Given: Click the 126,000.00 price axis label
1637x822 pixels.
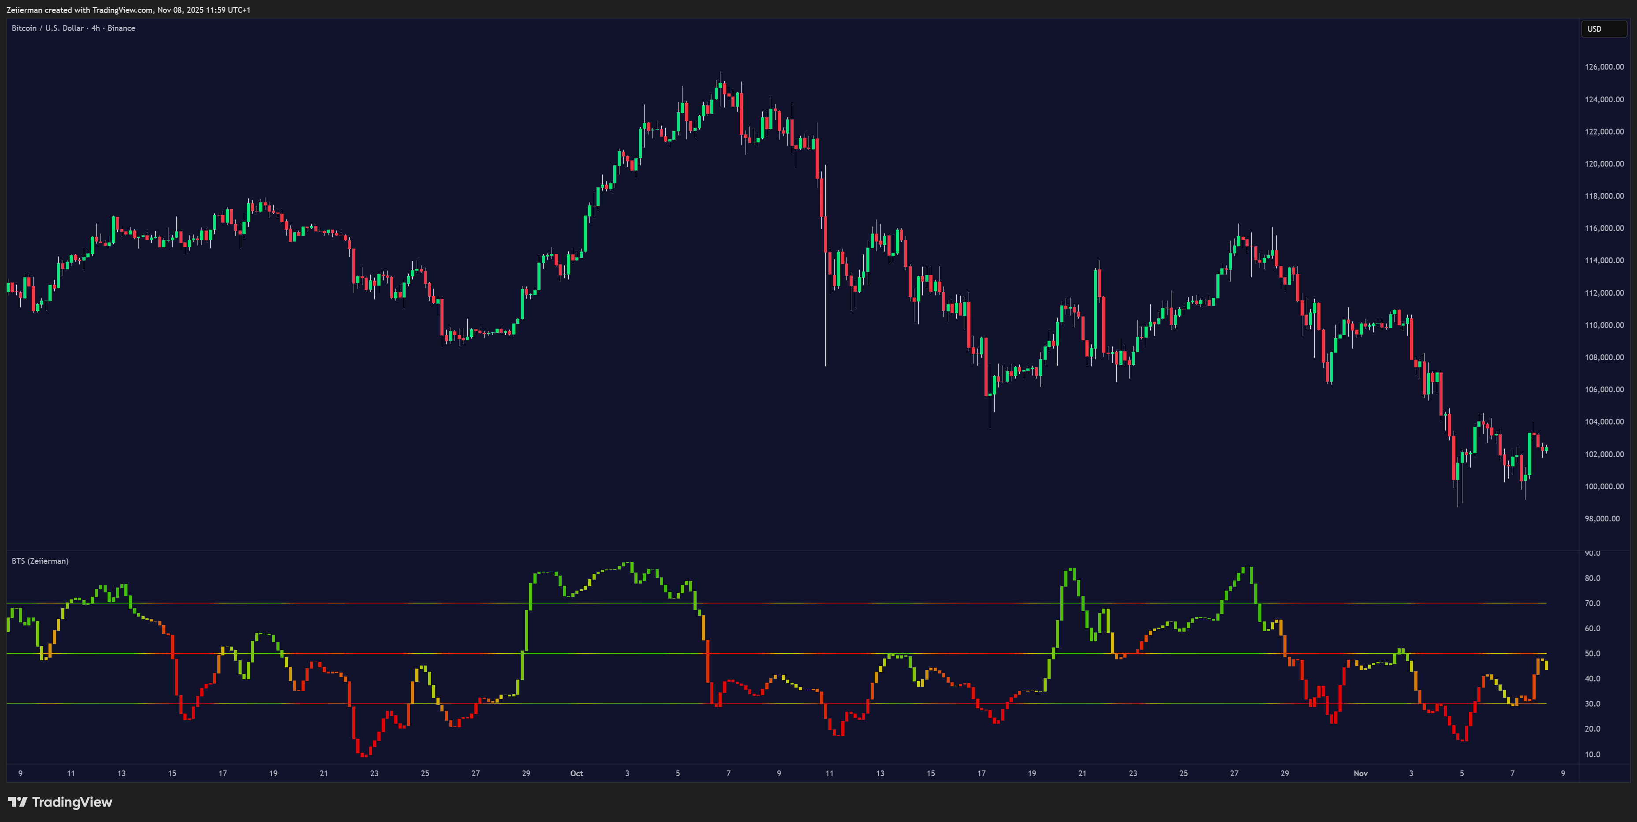Looking at the screenshot, I should click(x=1604, y=67).
